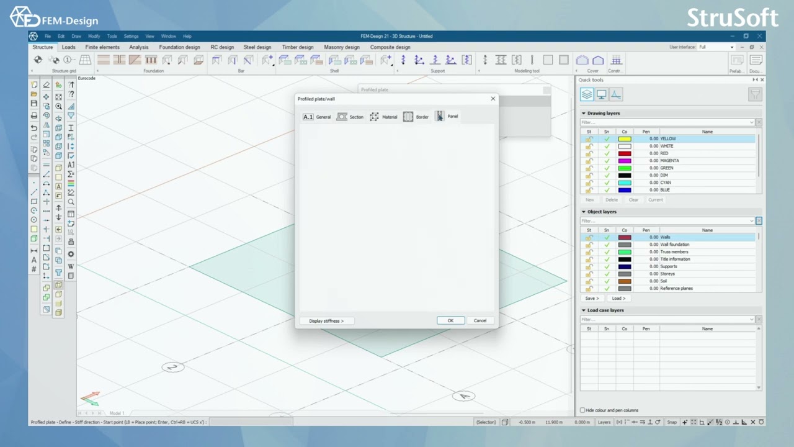794x447 pixels.
Task: Select the last Modelling tool square icon
Action: (x=563, y=60)
